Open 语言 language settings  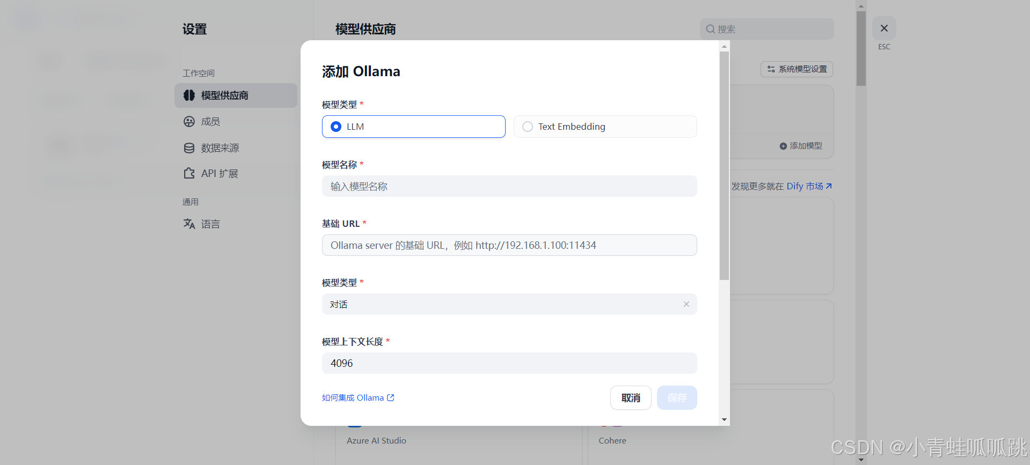tap(236, 224)
